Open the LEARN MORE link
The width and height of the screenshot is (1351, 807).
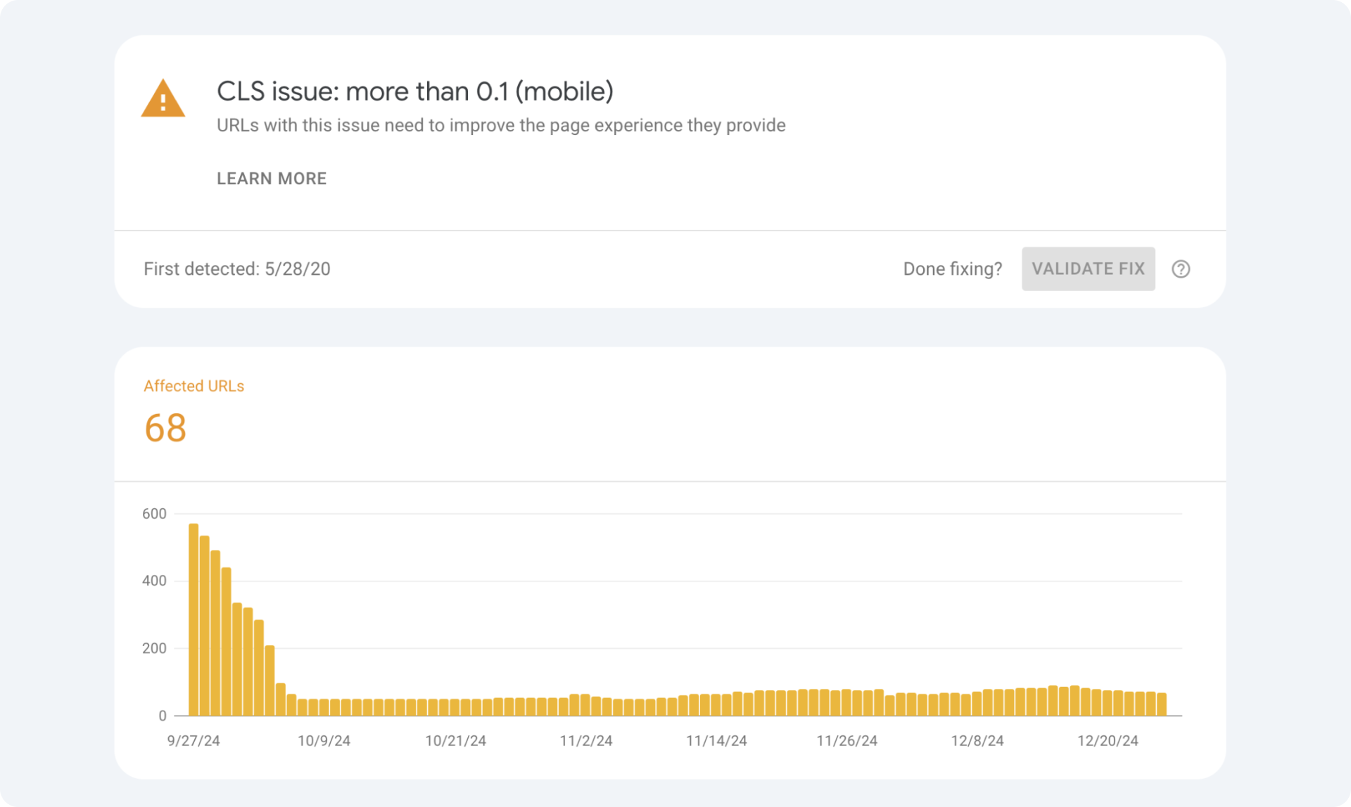pyautogui.click(x=272, y=179)
